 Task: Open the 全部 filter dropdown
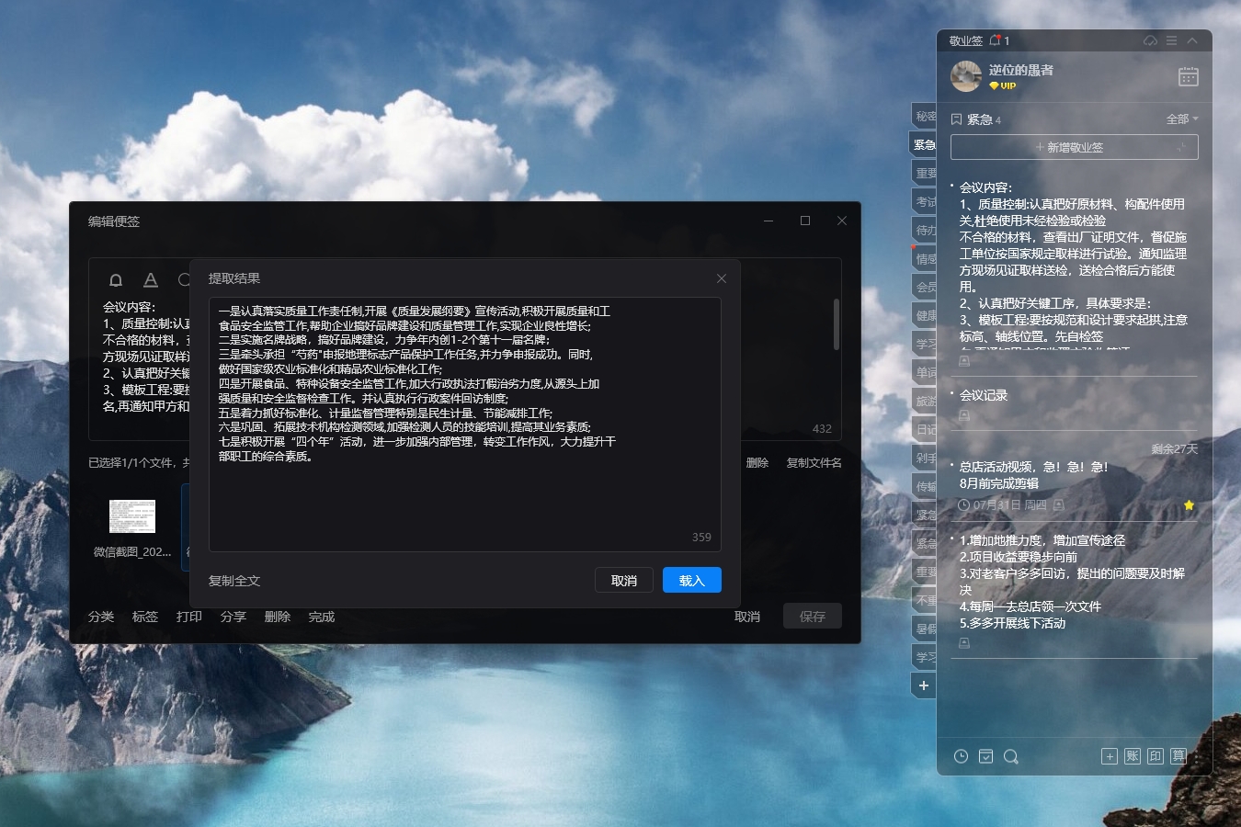(1182, 119)
